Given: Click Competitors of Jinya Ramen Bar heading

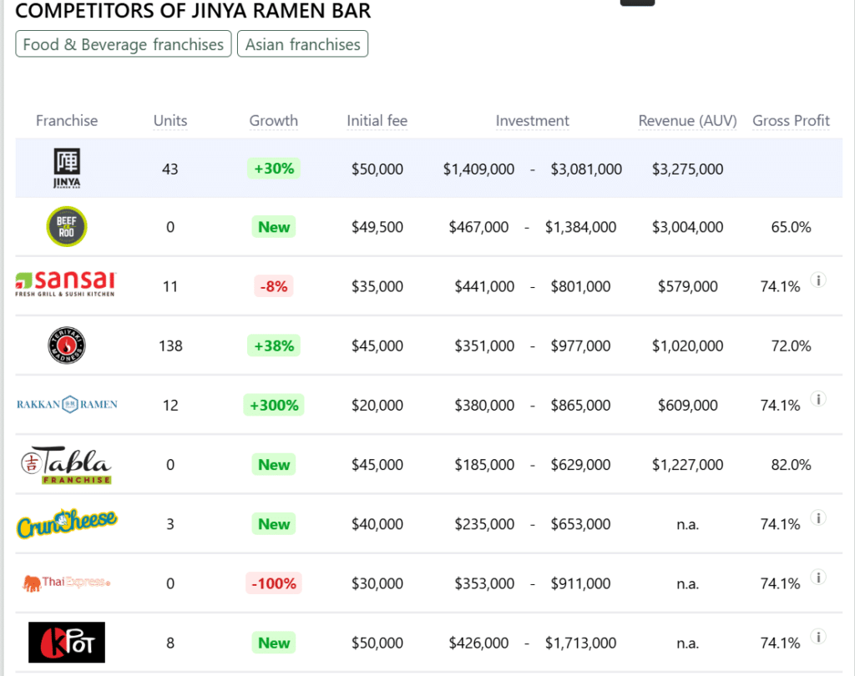Looking at the screenshot, I should pos(193,10).
